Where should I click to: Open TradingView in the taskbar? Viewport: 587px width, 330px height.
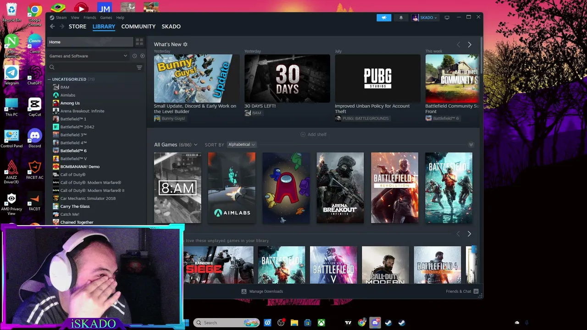(x=348, y=323)
